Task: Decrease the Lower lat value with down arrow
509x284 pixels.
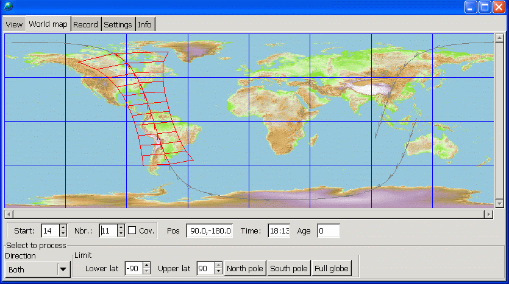Action: pos(146,272)
